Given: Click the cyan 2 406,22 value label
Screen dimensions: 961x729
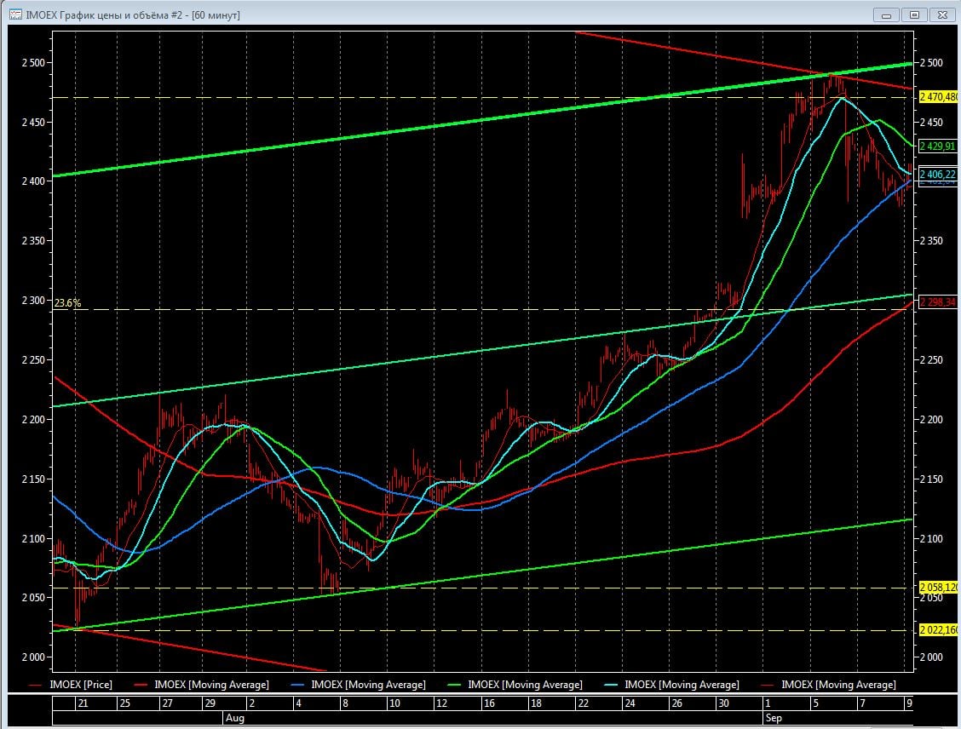Looking at the screenshot, I should [939, 174].
